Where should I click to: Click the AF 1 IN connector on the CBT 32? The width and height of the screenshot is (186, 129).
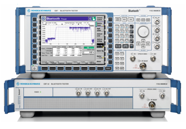(x=78, y=93)
